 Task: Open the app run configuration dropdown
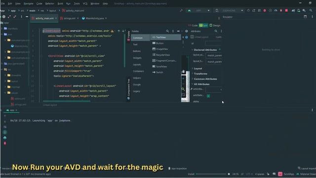point(198,10)
